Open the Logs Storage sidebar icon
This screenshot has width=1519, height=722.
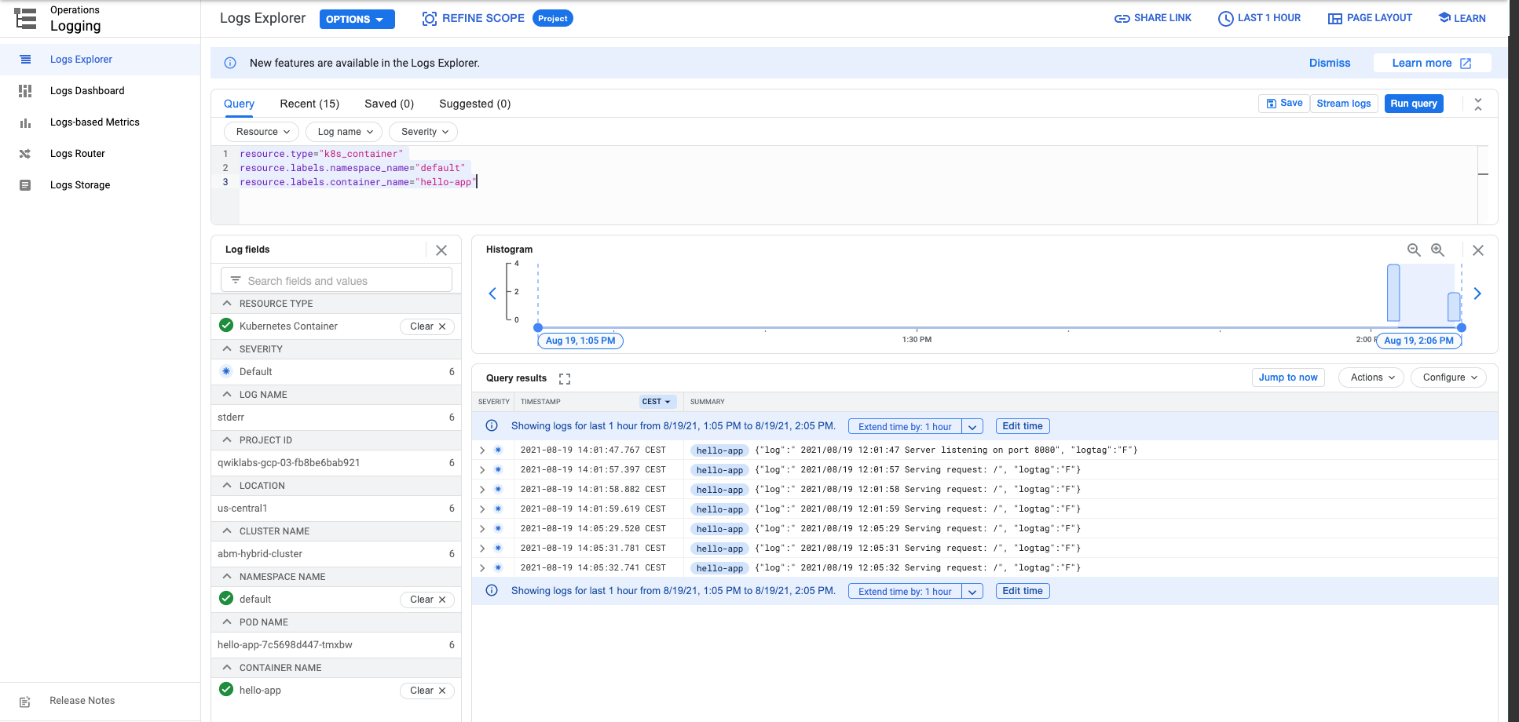tap(25, 185)
